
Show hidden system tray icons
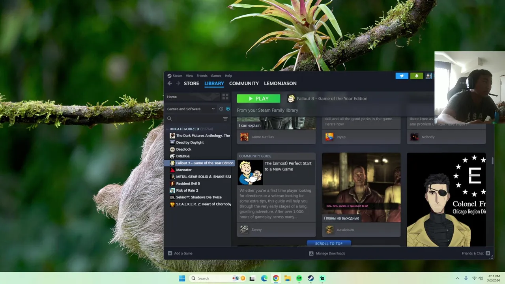[x=457, y=278]
